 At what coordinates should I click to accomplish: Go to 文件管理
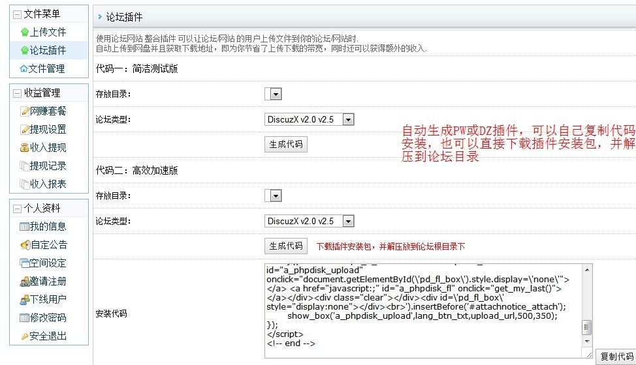coord(46,69)
